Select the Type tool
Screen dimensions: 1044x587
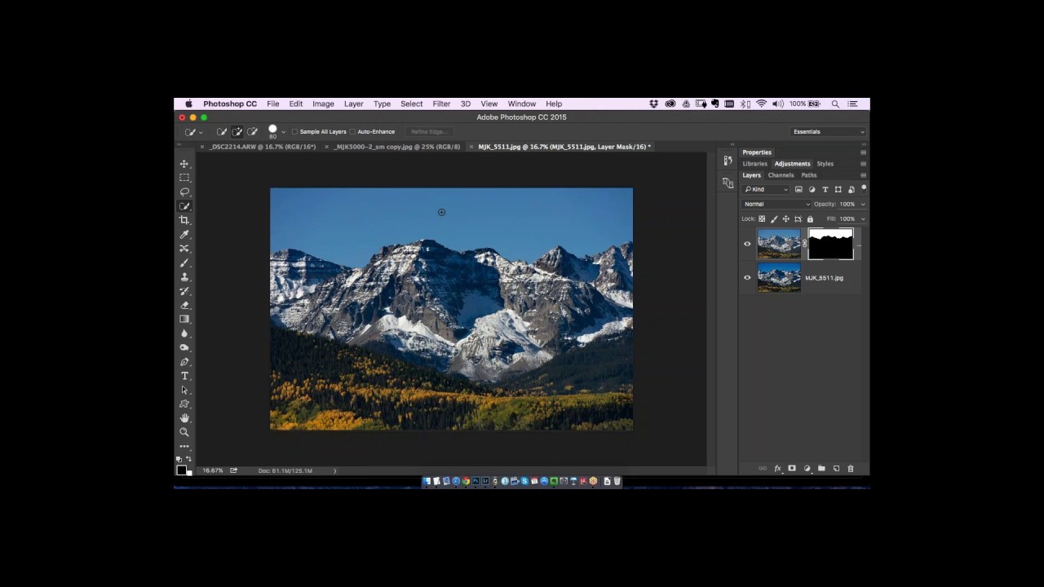pos(184,376)
